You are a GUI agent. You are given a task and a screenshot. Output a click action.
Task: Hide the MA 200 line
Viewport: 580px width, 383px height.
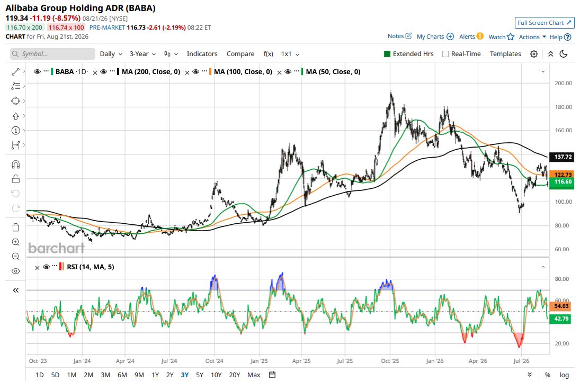[104, 71]
